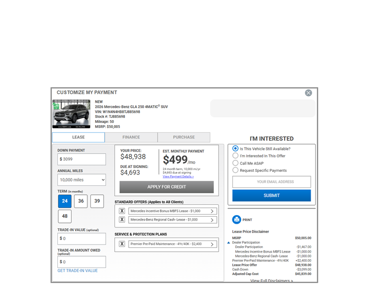Select Is This Vehicle Still Available option
Screen dimensions: 376x298
tap(236, 148)
